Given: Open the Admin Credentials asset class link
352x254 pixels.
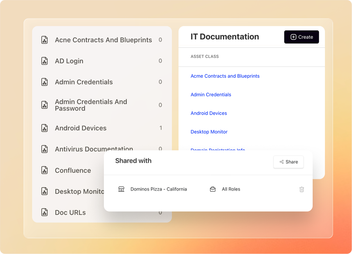Looking at the screenshot, I should [x=211, y=95].
